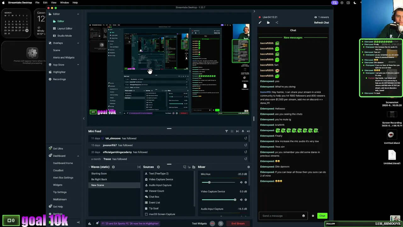Adjust the Video Capture Device volume slider

click(219, 200)
